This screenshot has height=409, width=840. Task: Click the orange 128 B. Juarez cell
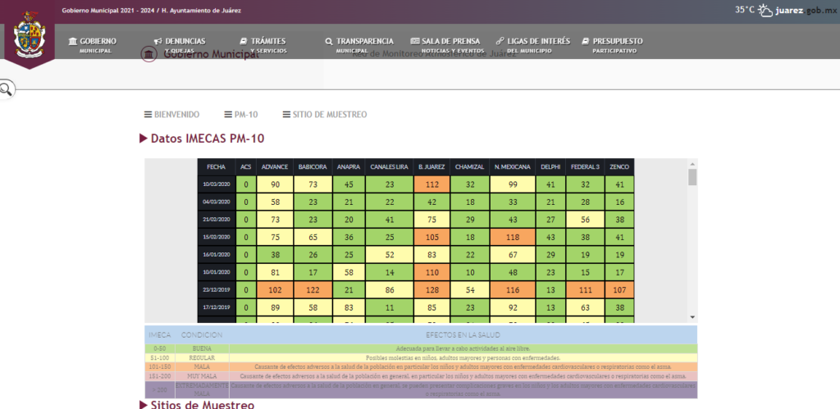(x=431, y=290)
